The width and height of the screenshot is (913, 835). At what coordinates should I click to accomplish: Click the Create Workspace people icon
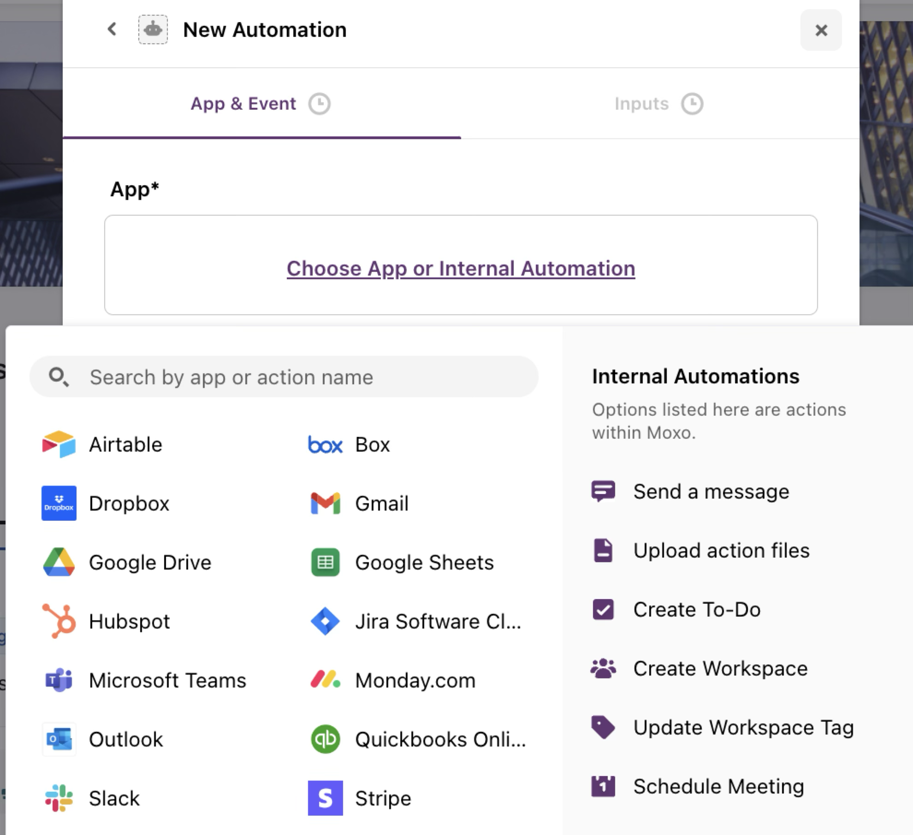point(603,668)
